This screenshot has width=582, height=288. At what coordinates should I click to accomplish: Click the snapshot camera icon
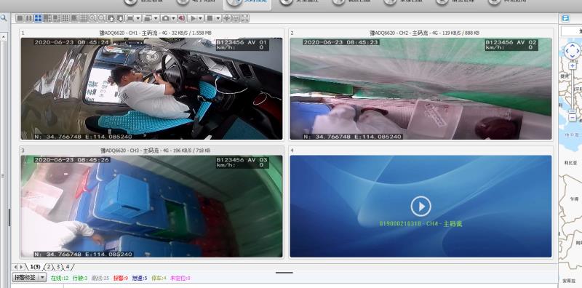pyautogui.click(x=166, y=18)
